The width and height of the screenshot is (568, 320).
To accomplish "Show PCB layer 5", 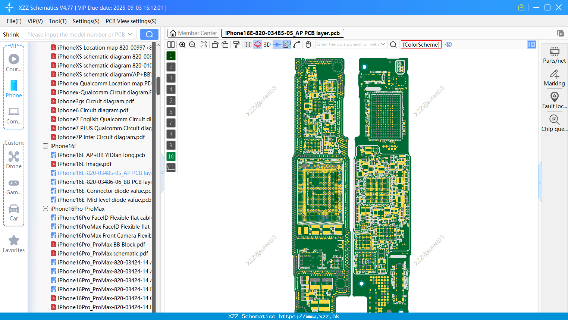I will [171, 100].
